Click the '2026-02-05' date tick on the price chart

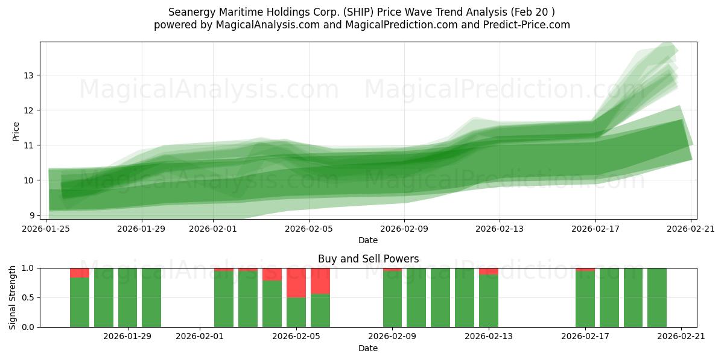[309, 229]
